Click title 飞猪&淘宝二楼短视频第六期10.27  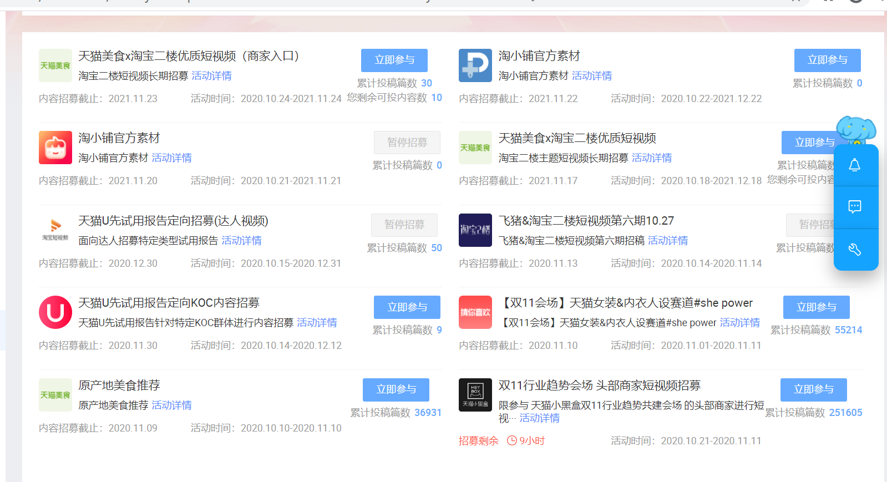click(586, 221)
